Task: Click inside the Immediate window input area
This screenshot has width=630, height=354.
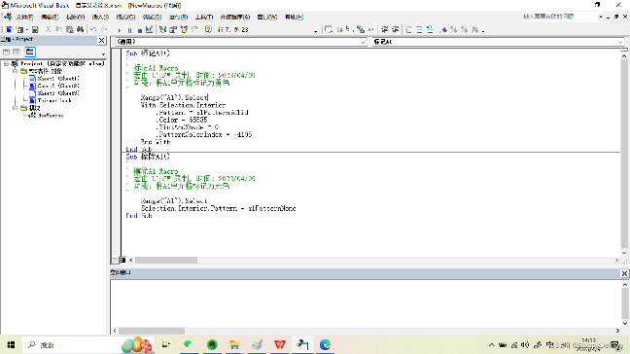Action: [366, 302]
